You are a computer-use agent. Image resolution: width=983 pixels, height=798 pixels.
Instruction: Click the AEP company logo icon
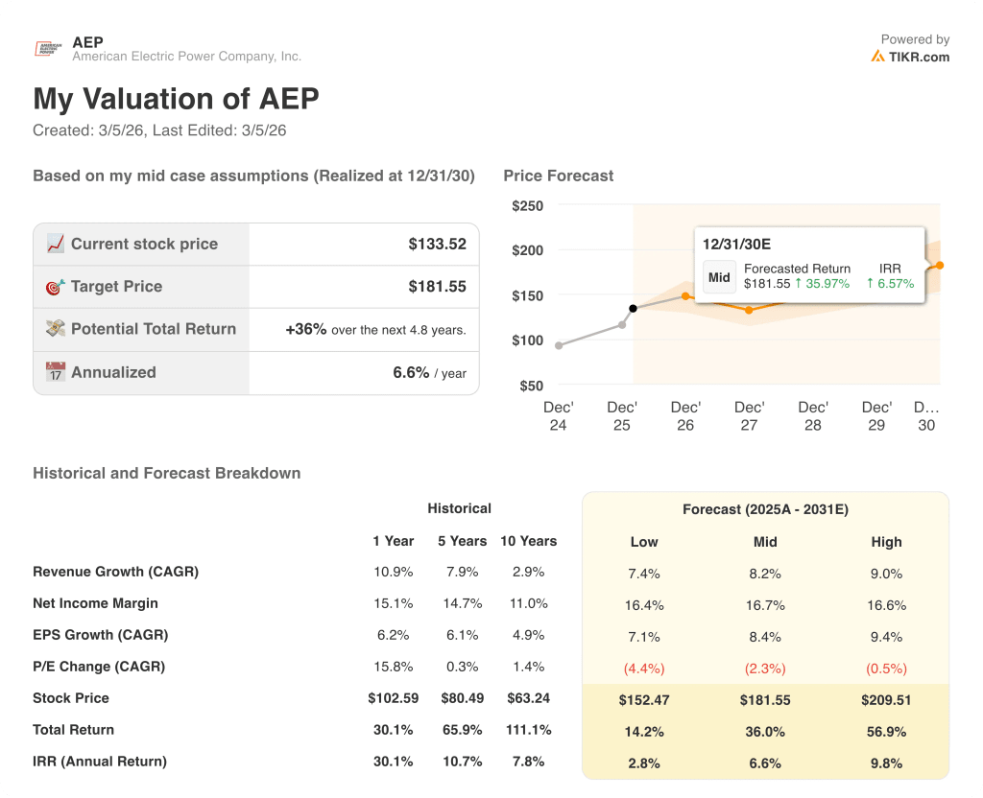(x=49, y=48)
